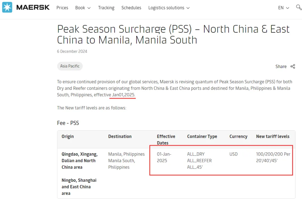Click the Container Type column header

(202, 136)
